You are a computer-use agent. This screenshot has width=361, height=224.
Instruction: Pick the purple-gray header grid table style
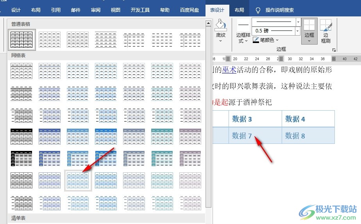(x=190, y=137)
